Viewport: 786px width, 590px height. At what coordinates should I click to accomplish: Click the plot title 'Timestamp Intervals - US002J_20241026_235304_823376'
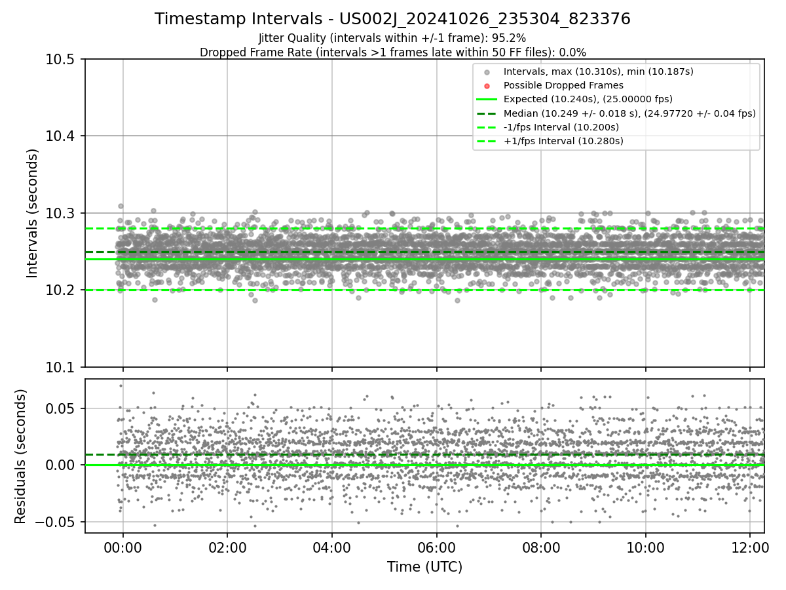392,19
